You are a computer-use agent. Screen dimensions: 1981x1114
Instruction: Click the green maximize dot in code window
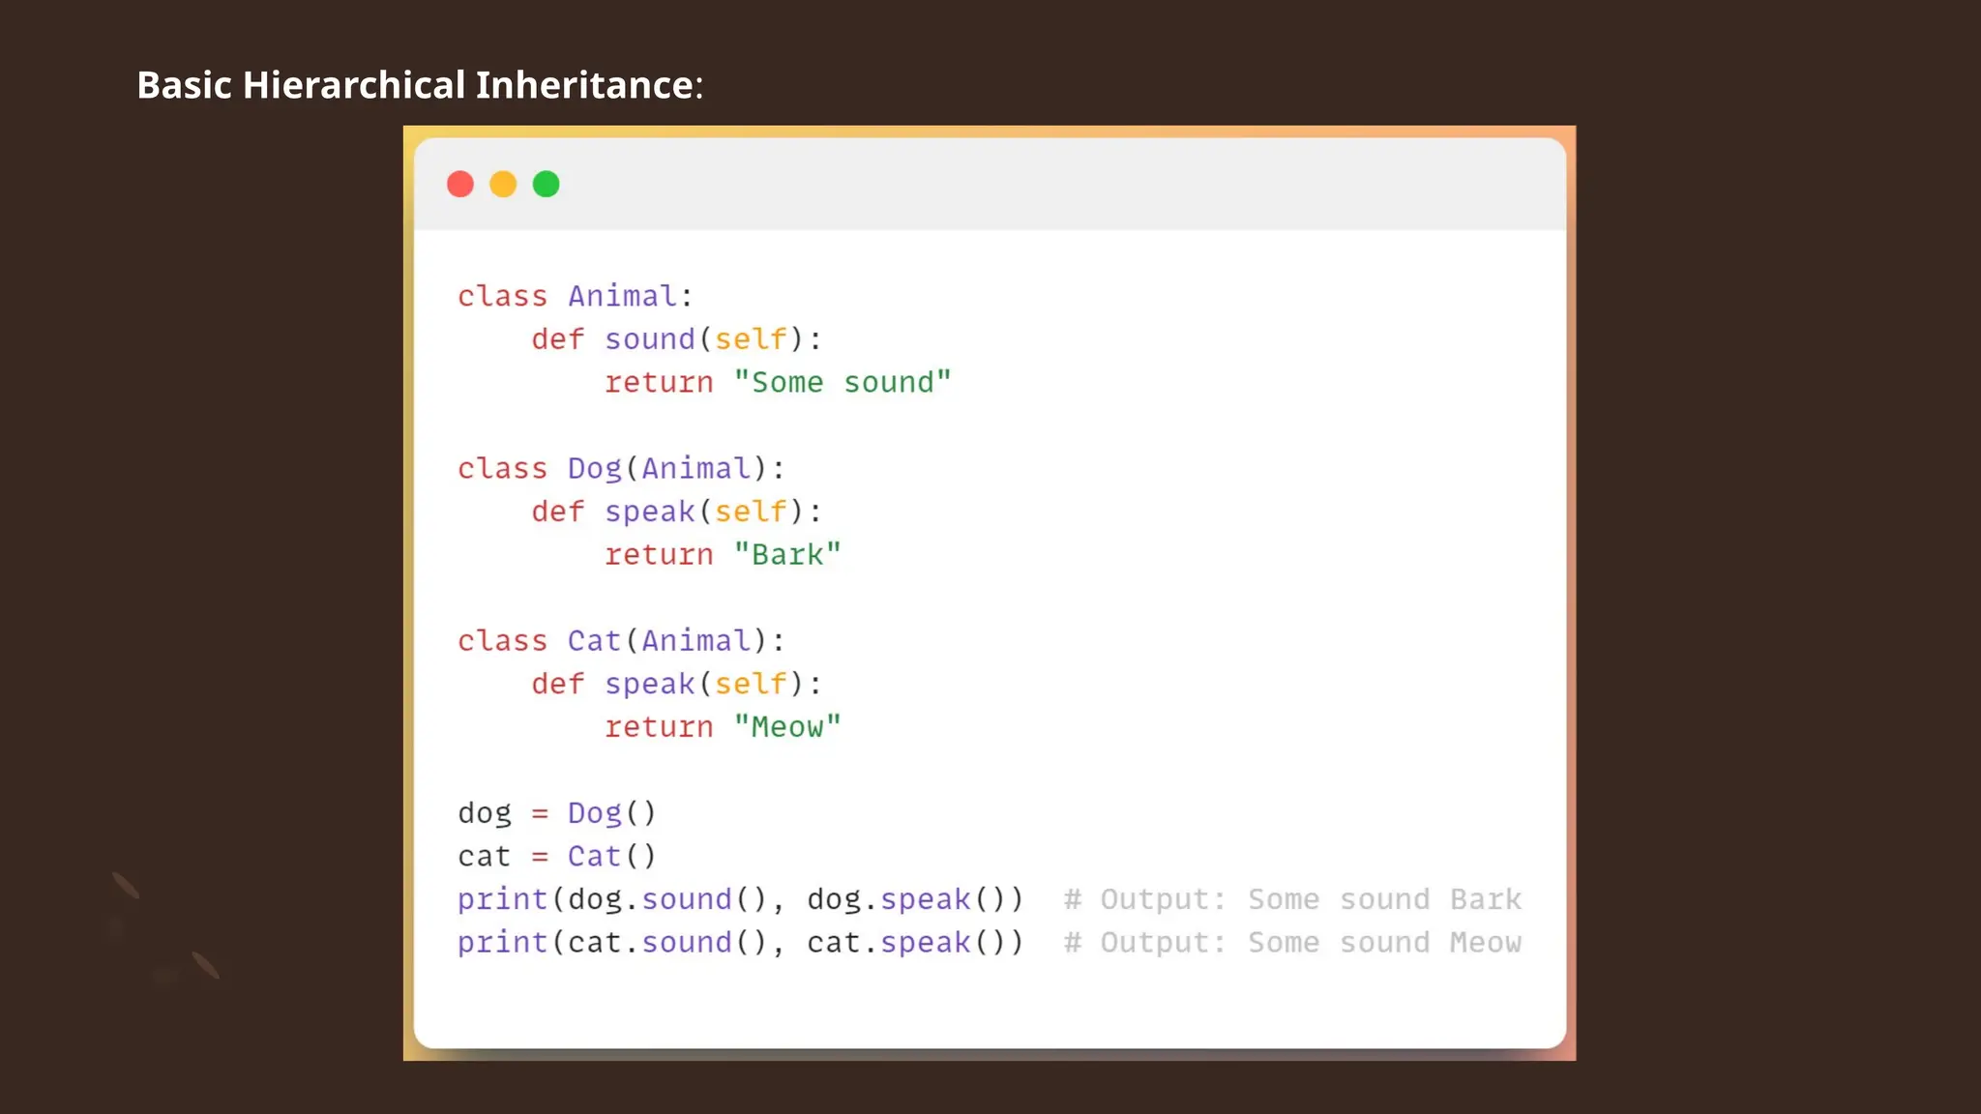547,184
